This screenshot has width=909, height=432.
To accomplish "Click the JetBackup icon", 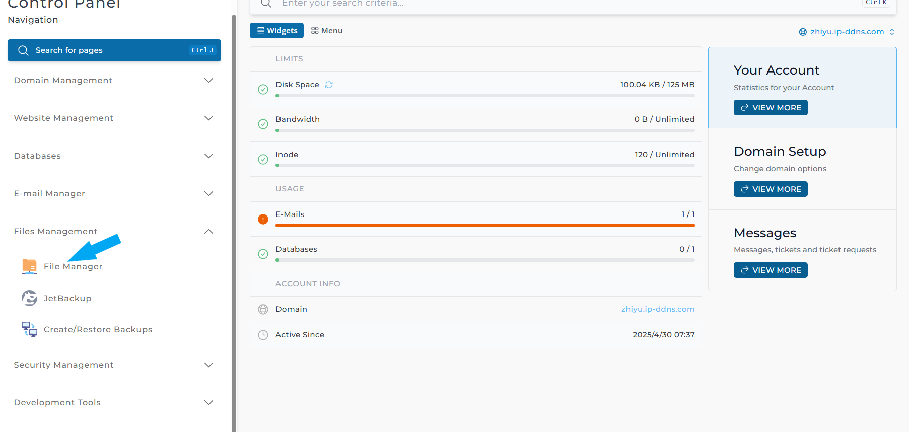I will tap(29, 298).
